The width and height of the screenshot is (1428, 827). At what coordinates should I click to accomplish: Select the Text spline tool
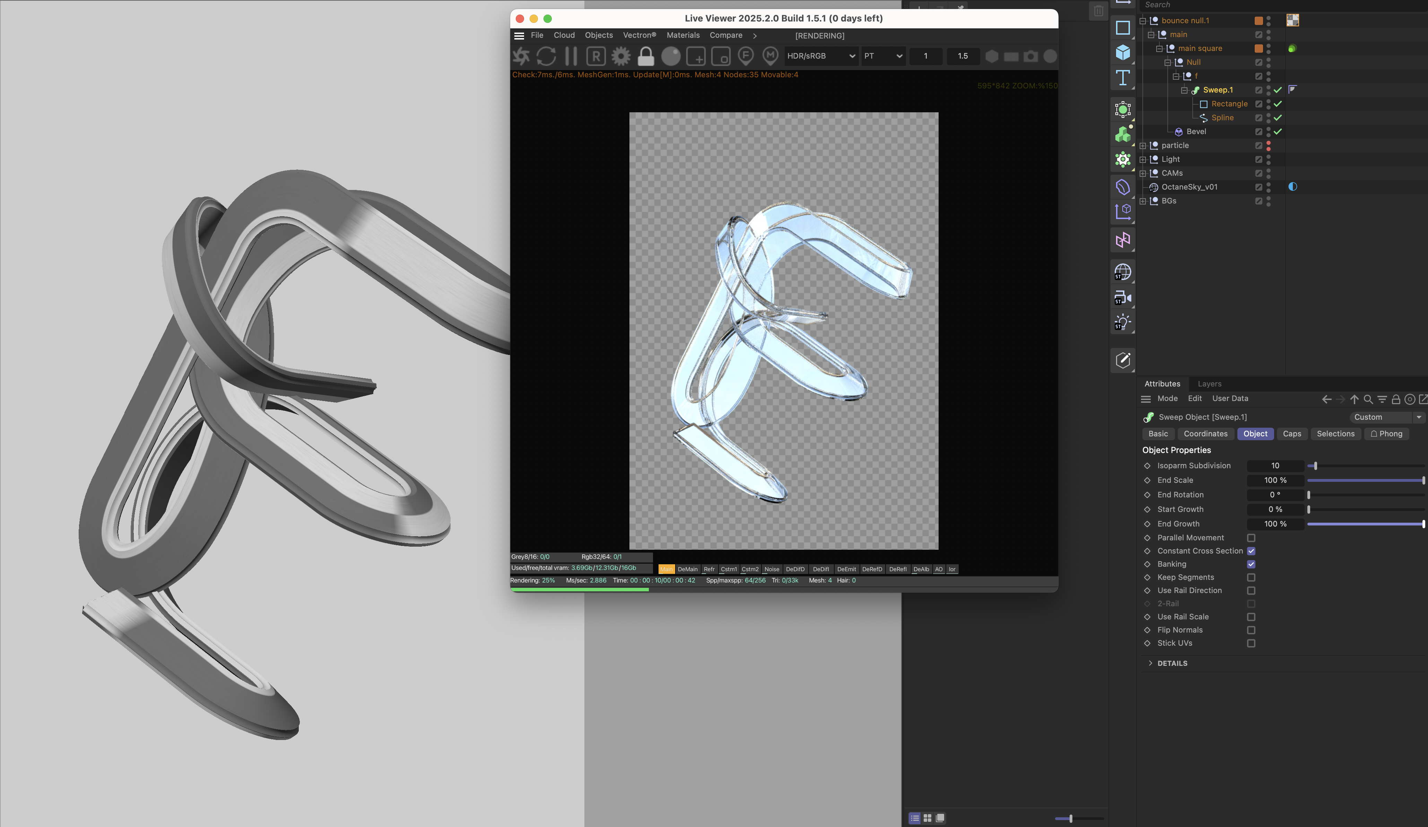click(1123, 78)
